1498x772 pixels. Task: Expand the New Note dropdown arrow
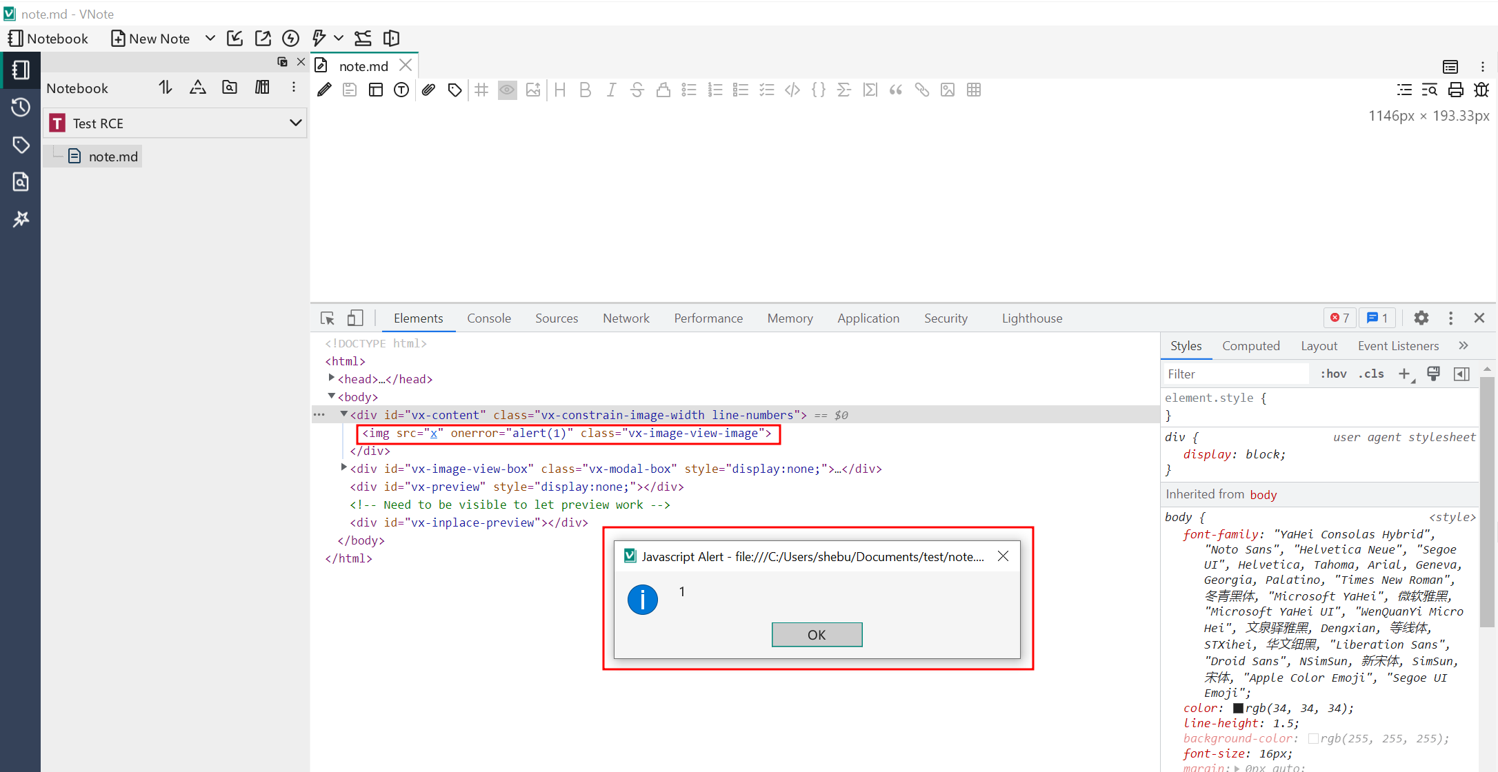click(210, 39)
